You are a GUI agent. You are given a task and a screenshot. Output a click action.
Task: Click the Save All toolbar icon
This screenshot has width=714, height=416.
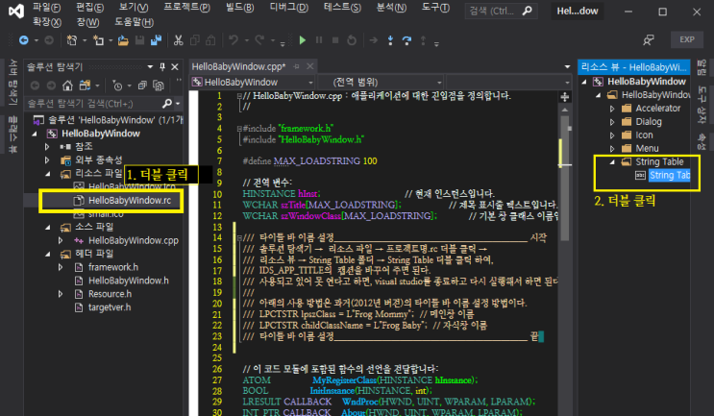click(157, 40)
